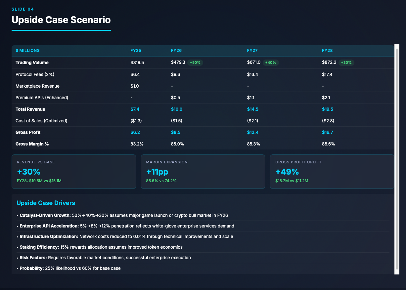Click the bullet arrow beside Enterprise API Acceleration
Image resolution: width=406 pixels, height=290 pixels.
[18, 226]
